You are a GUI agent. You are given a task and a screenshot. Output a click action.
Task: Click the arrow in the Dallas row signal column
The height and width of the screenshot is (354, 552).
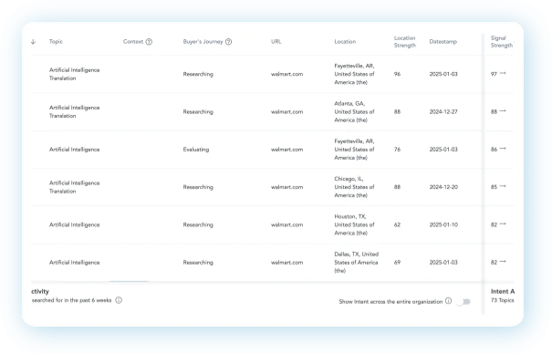[x=503, y=262]
